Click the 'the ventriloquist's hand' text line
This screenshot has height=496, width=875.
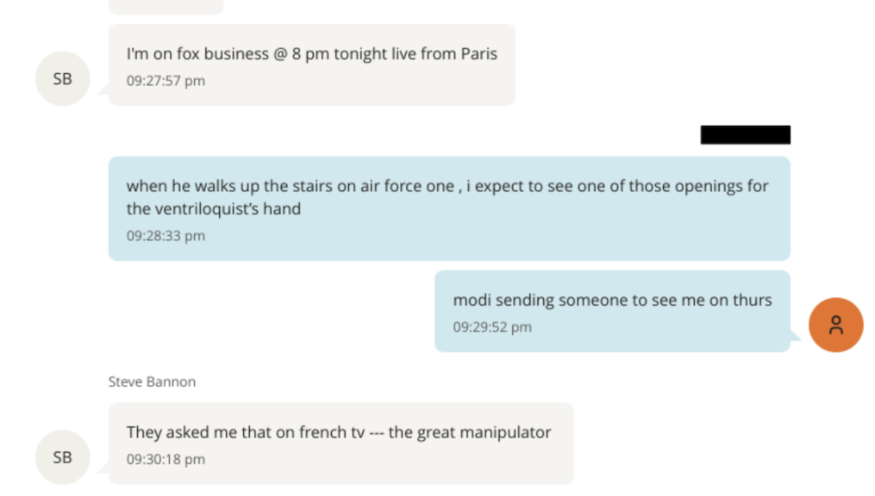tap(214, 208)
